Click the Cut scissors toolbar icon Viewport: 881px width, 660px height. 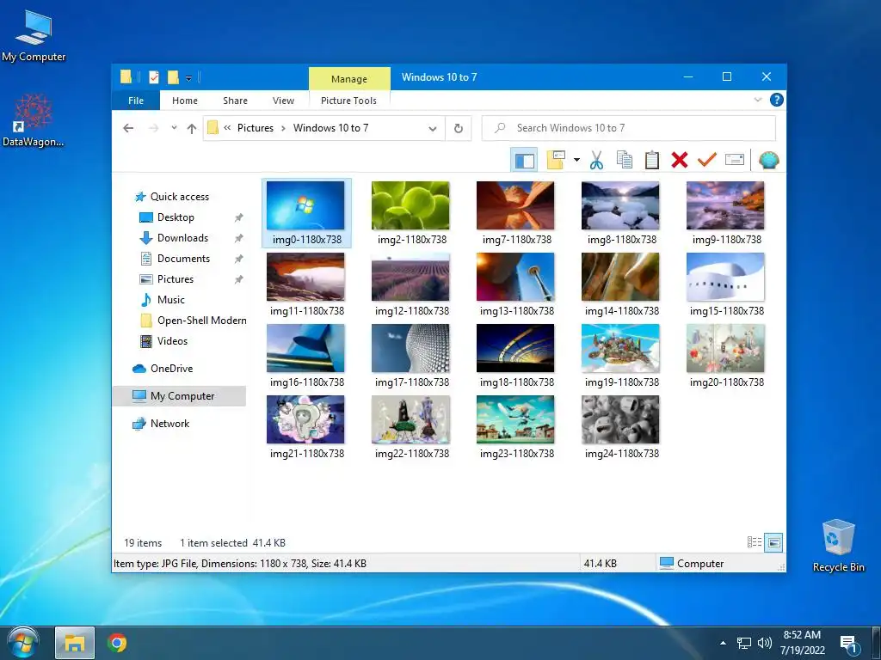(596, 161)
